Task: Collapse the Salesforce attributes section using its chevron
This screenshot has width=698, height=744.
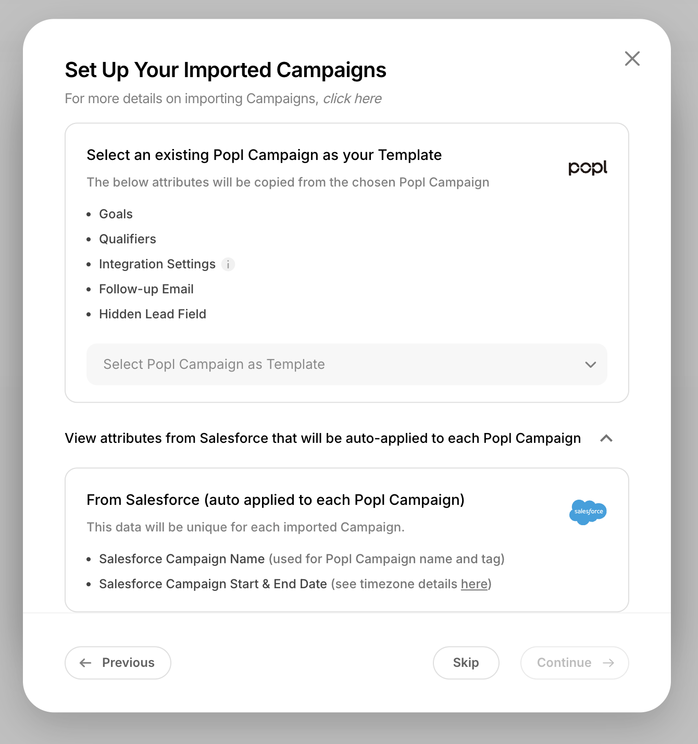Action: (606, 439)
